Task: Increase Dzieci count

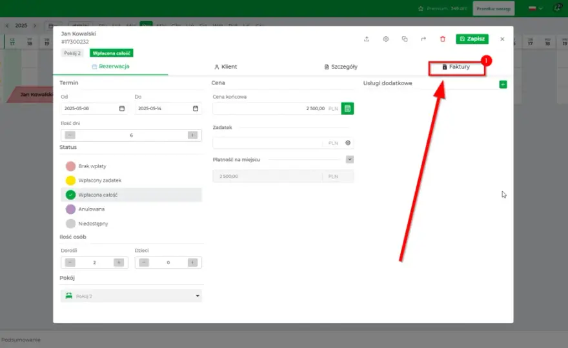Action: click(192, 263)
